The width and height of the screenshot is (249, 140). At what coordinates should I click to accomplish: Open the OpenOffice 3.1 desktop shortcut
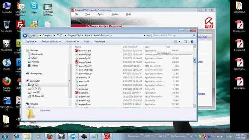point(7,103)
